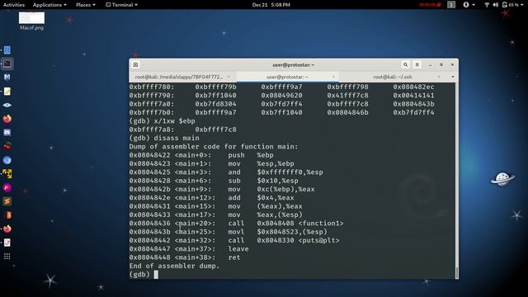
Task: Click value 0x41fff7c8 in memory dump
Action: pyautogui.click(x=347, y=96)
